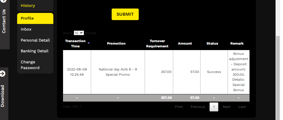
Task: Click the Previous pagination link
Action: coord(198,107)
